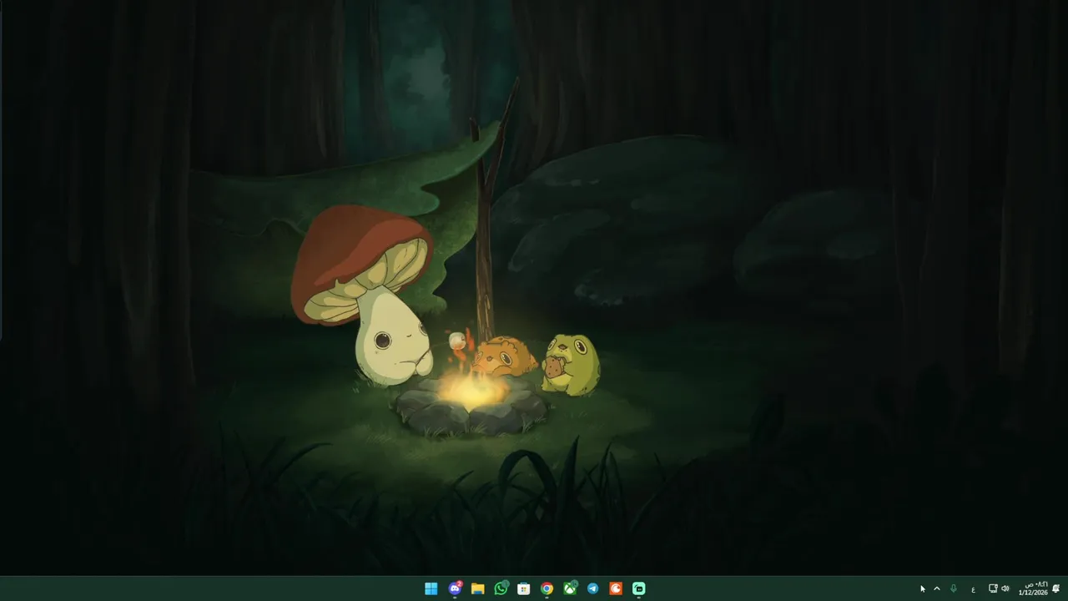Viewport: 1068px width, 601px height.
Task: Open File Explorer from the taskbar
Action: 477,588
